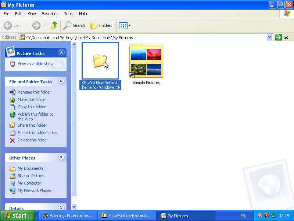
Task: Click Copy this folder link
Action: pyautogui.click(x=32, y=107)
